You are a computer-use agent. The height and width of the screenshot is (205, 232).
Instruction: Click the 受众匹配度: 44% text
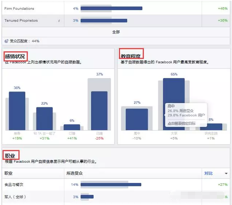point(25,41)
